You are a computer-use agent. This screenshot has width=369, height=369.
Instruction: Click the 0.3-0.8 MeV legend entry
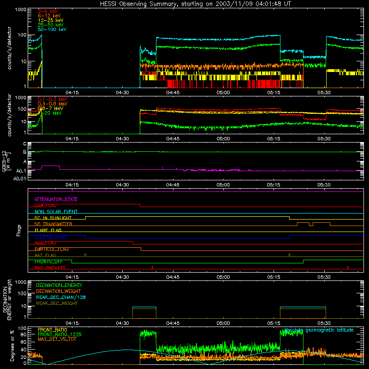pos(53,104)
